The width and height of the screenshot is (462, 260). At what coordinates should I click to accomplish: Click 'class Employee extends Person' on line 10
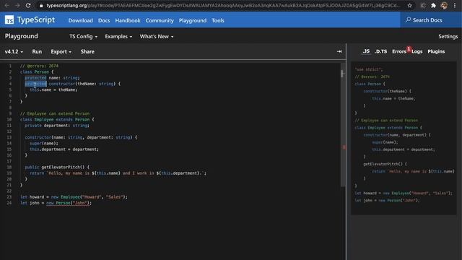[55, 119]
